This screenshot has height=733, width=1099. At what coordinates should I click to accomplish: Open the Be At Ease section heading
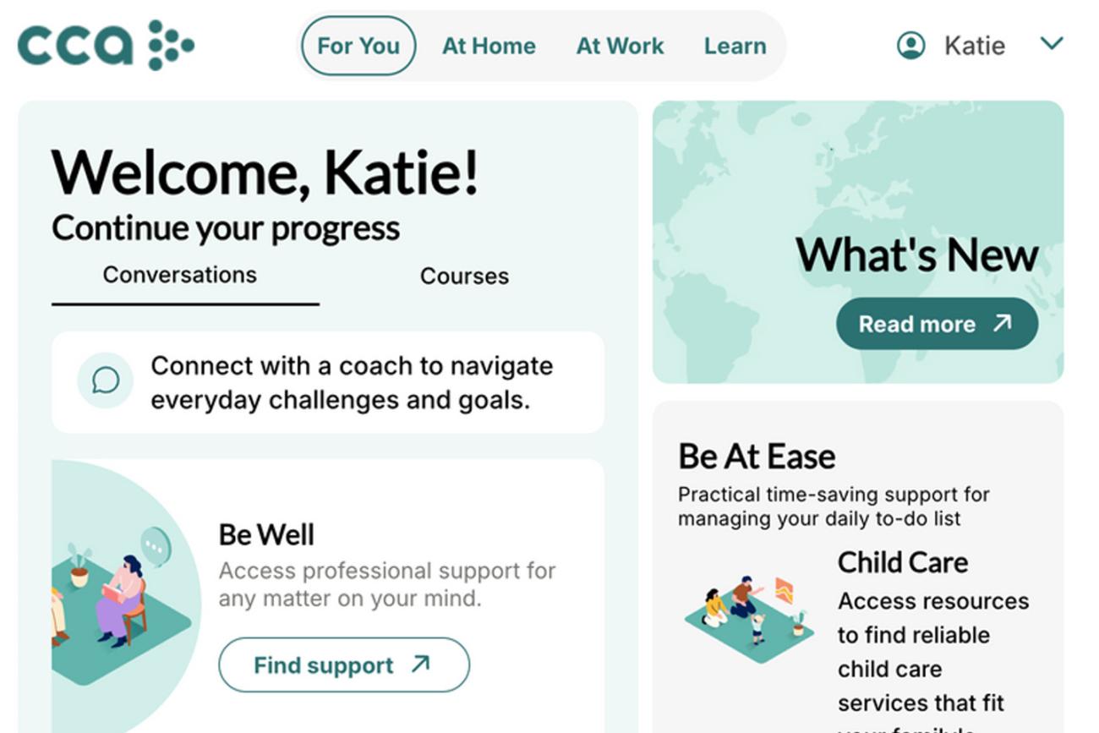[756, 455]
